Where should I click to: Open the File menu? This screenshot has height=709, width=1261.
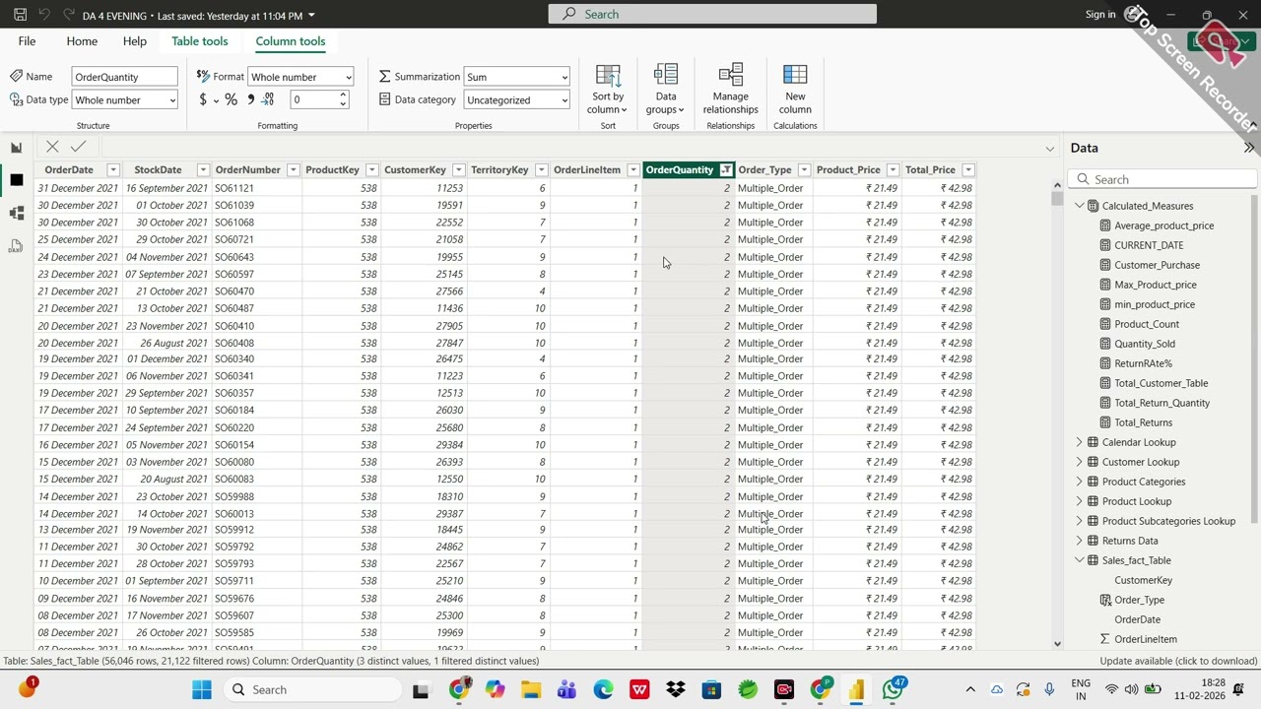click(x=27, y=41)
